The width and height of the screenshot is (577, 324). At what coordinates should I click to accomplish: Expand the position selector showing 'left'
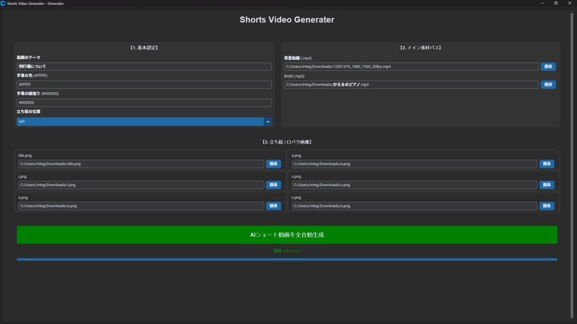[144, 121]
